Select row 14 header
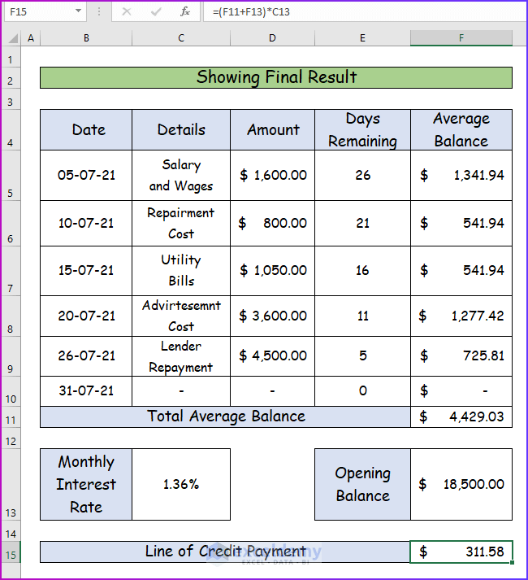 click(x=11, y=531)
